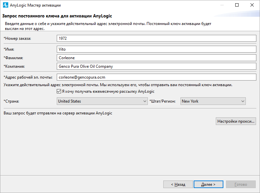Click into the Имя field containing Vito

pyautogui.click(x=156, y=49)
